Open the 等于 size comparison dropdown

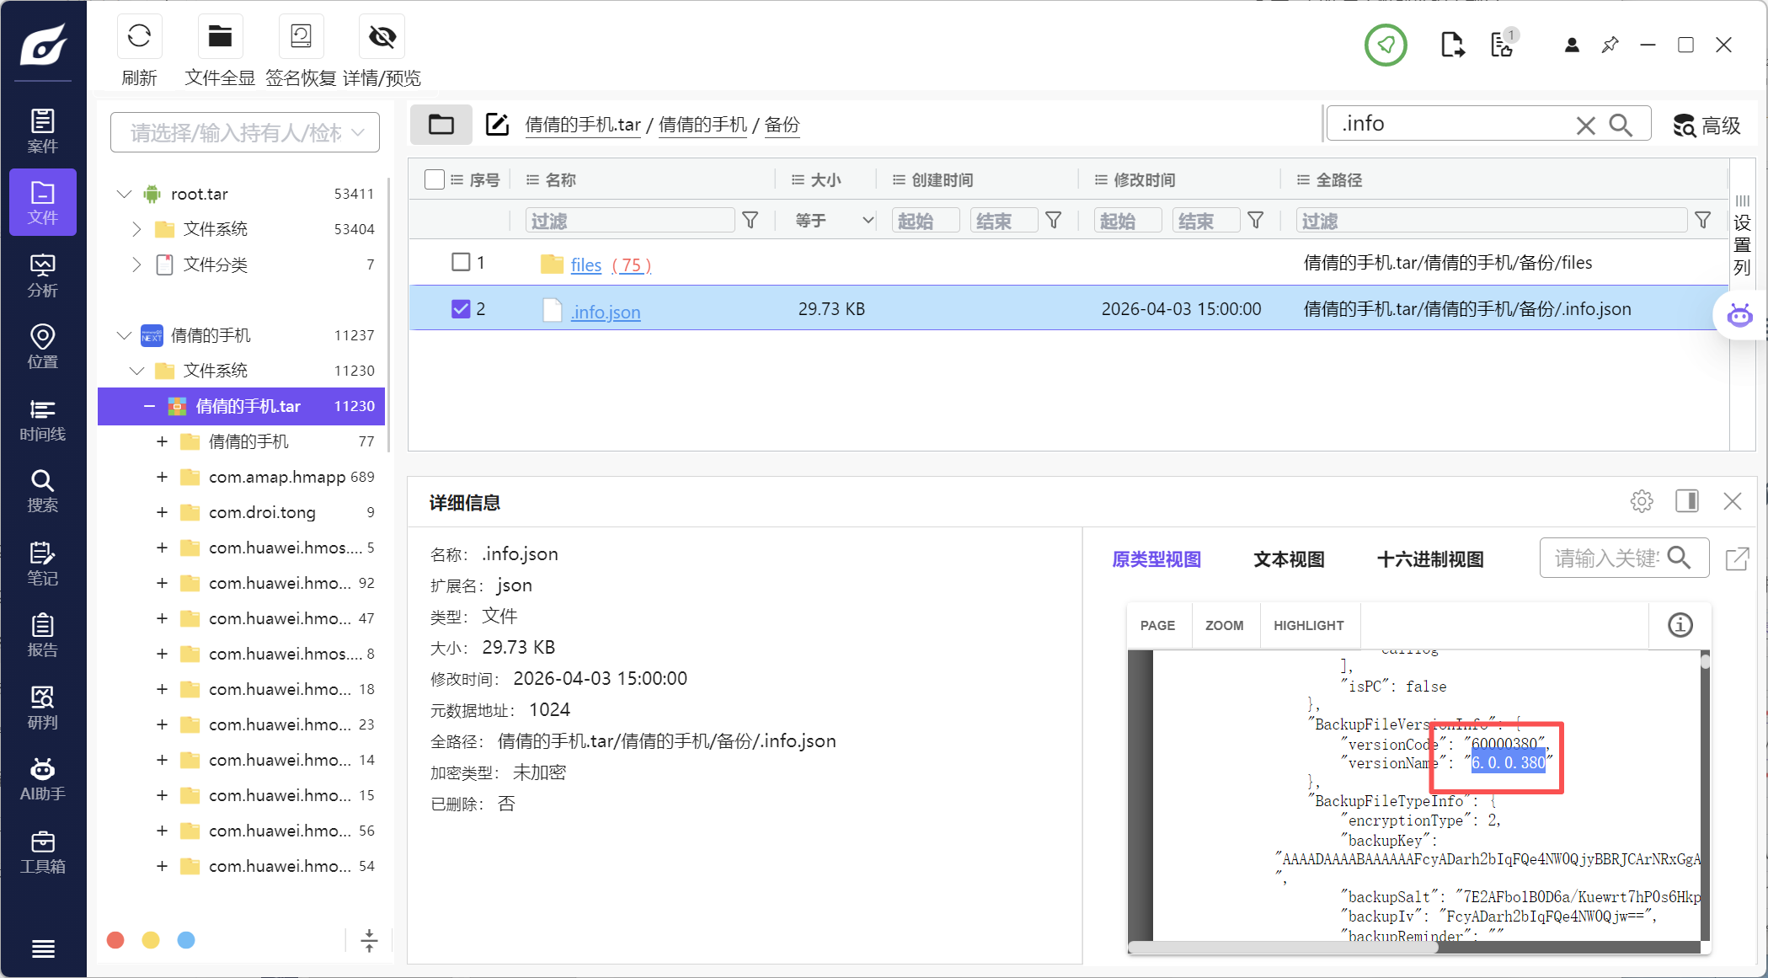click(833, 221)
